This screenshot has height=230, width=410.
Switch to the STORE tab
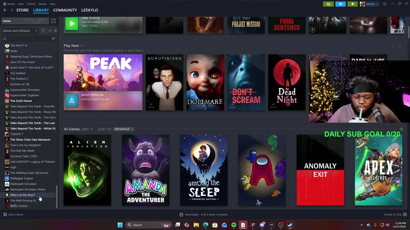(22, 10)
